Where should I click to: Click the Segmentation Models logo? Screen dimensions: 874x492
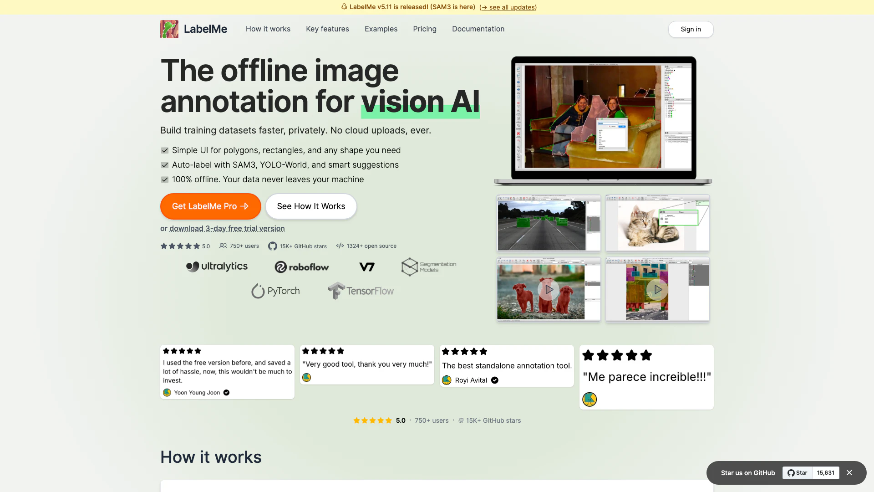(428, 267)
